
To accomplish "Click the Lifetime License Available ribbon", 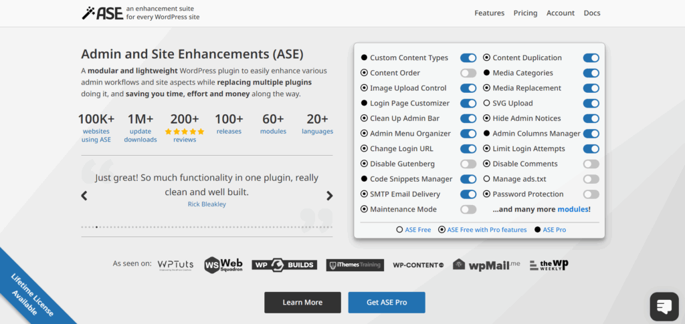I will [33, 295].
